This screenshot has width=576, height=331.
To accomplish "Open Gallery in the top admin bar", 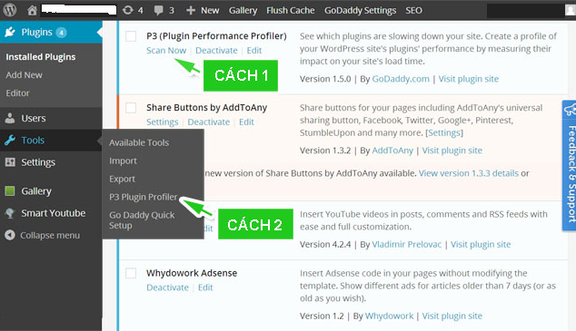I will [243, 10].
